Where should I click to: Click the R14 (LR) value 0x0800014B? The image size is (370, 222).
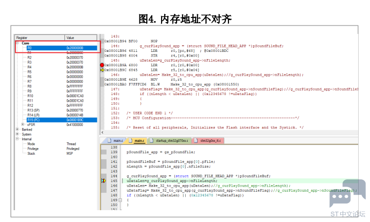(75, 115)
